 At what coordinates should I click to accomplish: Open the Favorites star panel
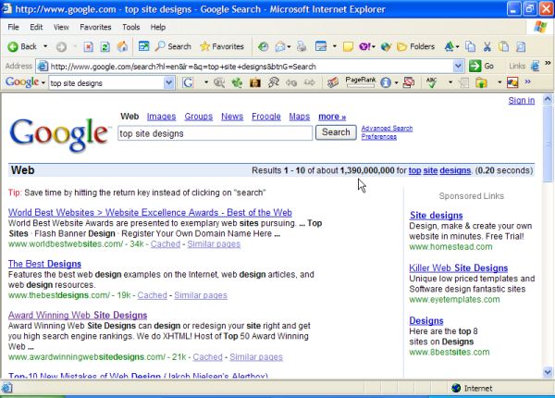(222, 46)
